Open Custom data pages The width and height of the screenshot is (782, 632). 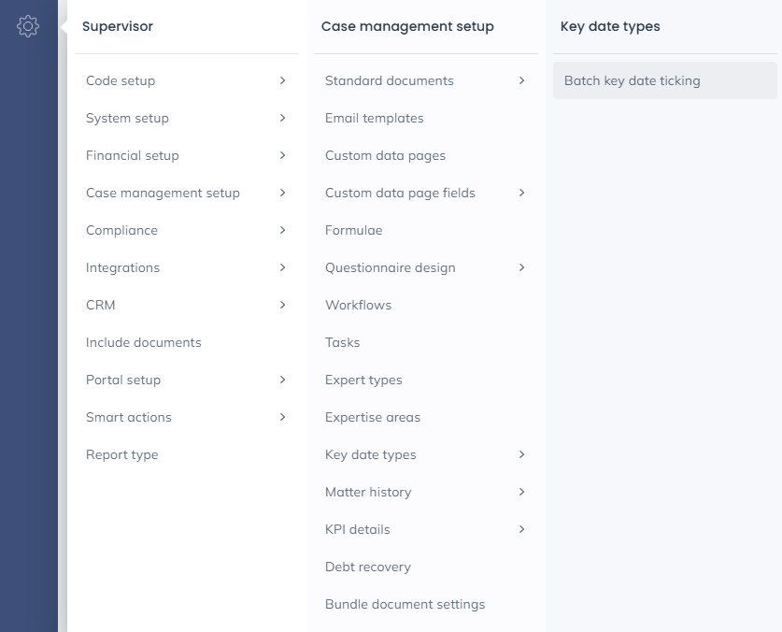385,155
